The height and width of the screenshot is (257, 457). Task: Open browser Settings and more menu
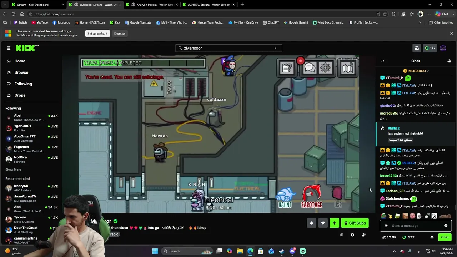[429, 14]
